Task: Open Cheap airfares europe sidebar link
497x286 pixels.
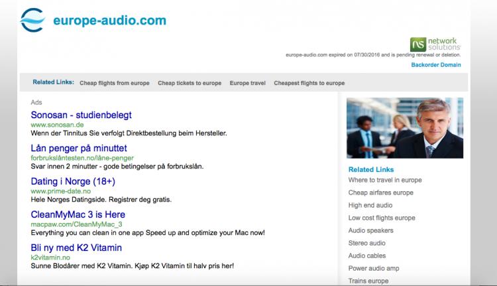Action: coord(380,192)
